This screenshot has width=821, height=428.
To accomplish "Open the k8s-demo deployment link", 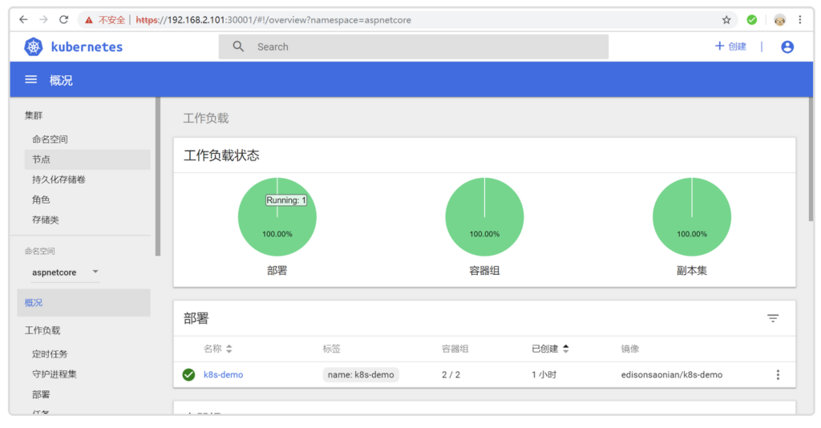I will [223, 374].
